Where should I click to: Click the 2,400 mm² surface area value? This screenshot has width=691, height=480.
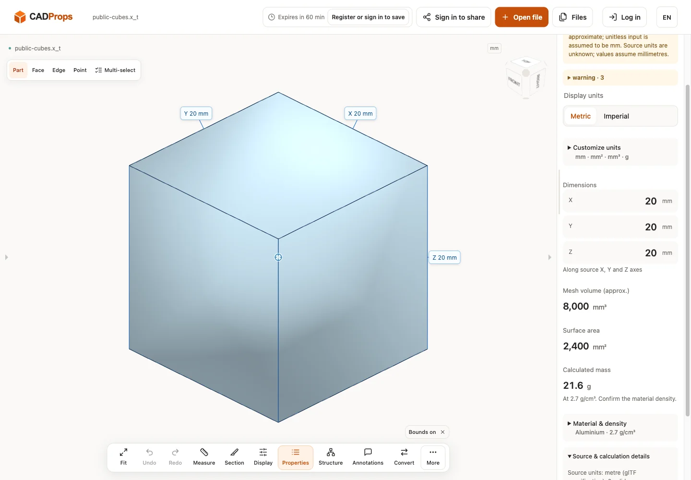pyautogui.click(x=585, y=346)
